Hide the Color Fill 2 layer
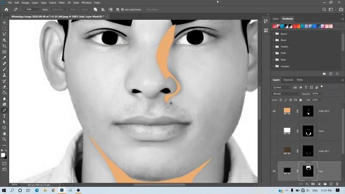This screenshot has width=345, height=194. [x=274, y=111]
